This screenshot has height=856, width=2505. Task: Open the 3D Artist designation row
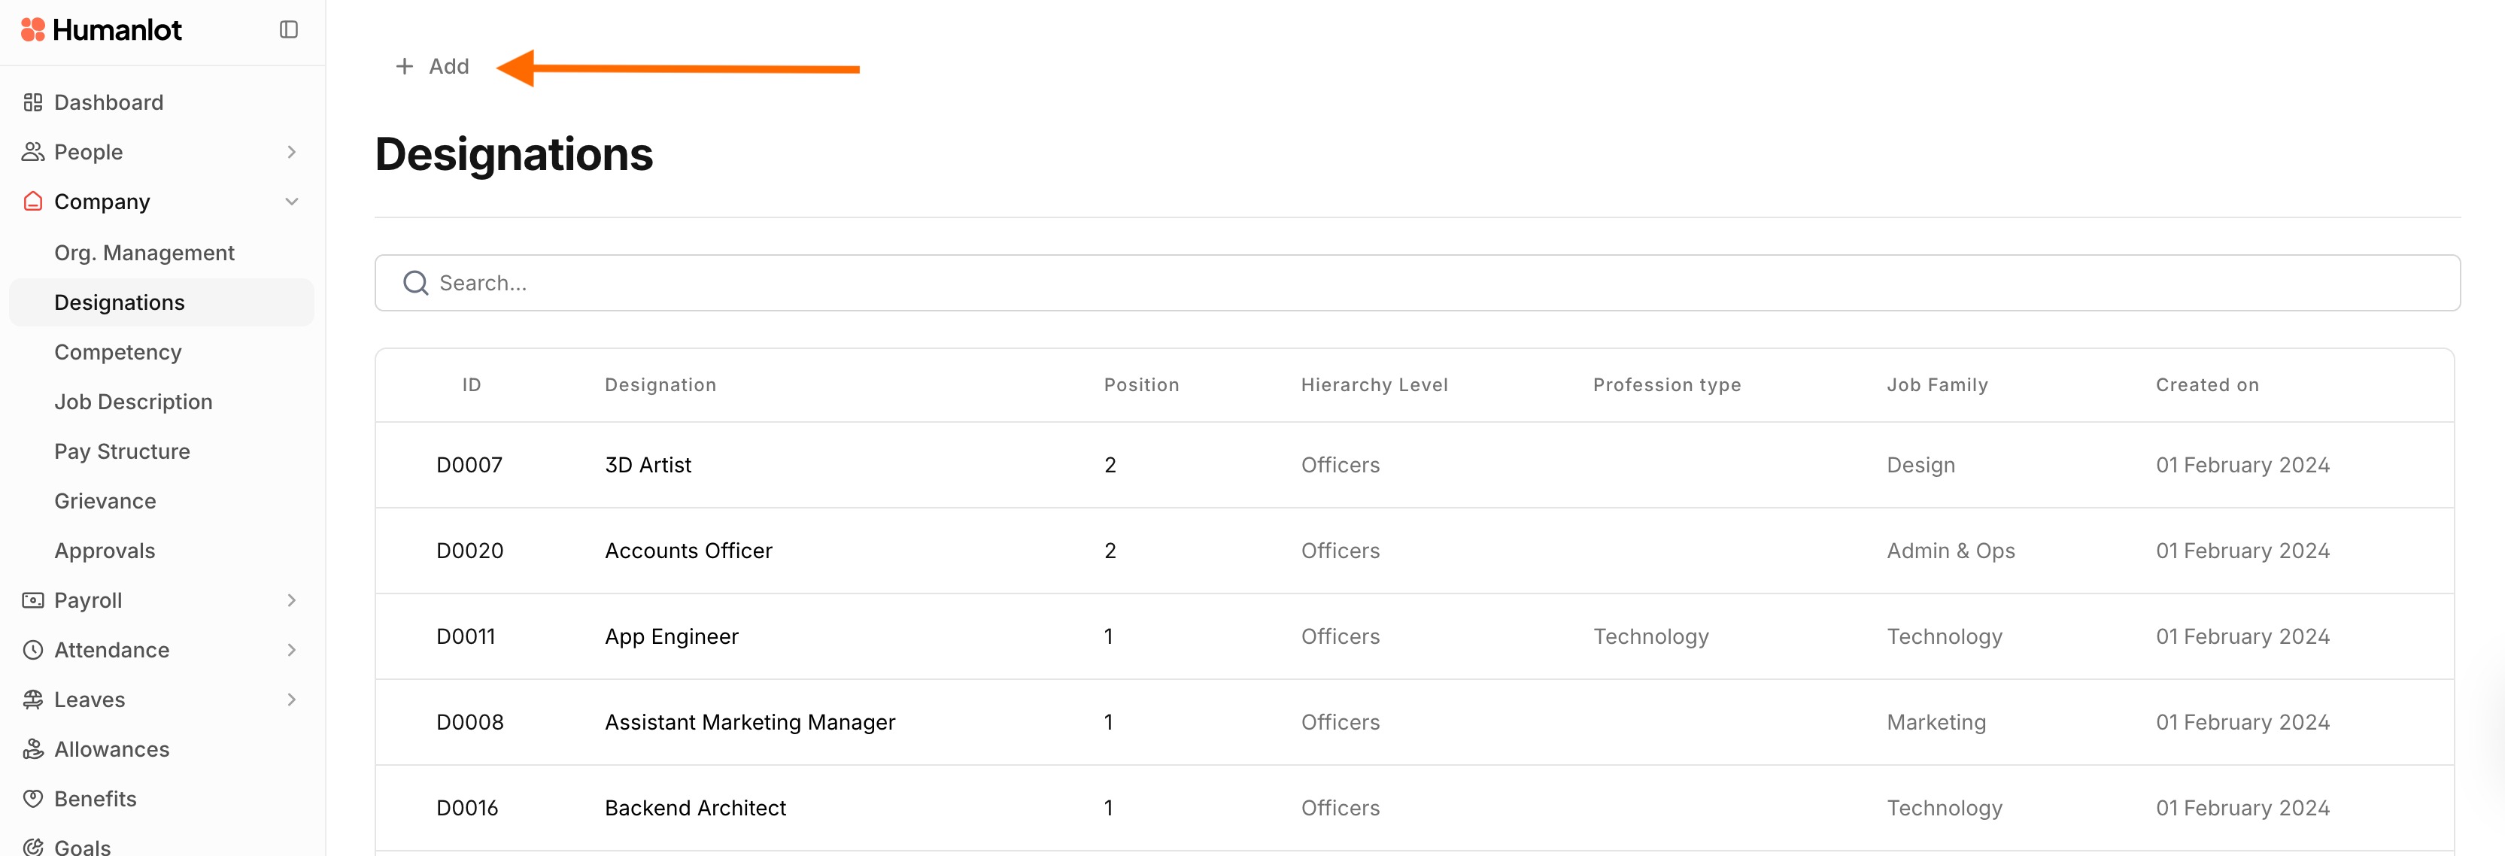pos(648,465)
